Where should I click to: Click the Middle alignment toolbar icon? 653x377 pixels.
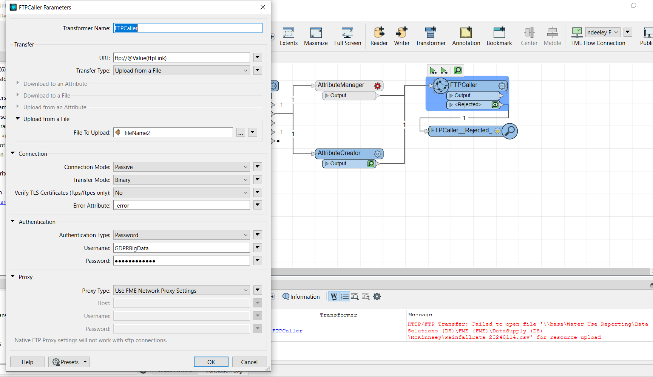(552, 36)
